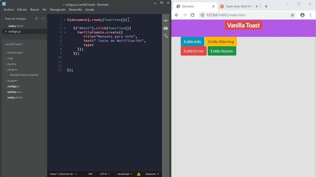The image size is (316, 177).
Task: Open Live Preview lightning icon in Brackets
Action: coord(166,21)
